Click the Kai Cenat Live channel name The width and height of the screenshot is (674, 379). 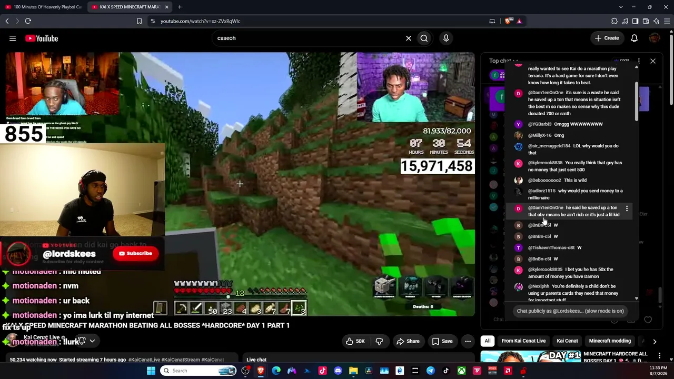[42, 337]
